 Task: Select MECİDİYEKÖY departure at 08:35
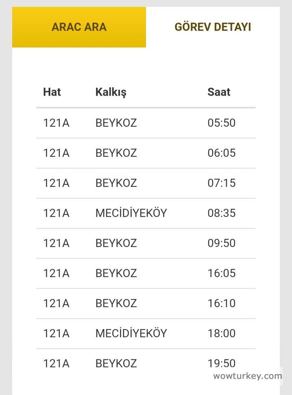tap(131, 213)
